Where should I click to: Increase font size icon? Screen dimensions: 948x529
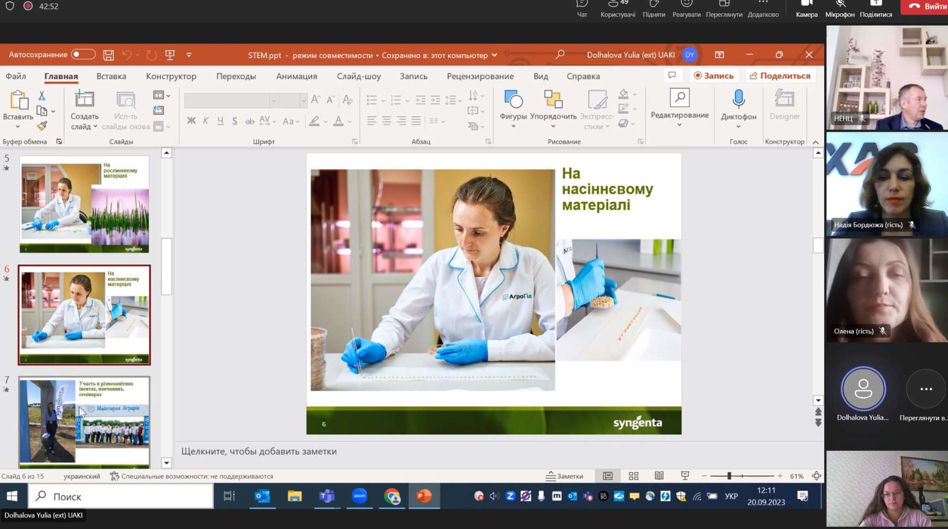pyautogui.click(x=315, y=100)
